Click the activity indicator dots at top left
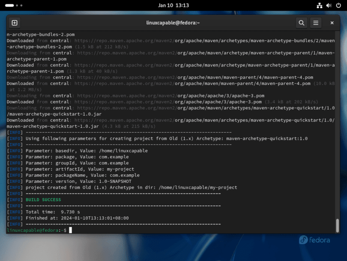347x261 pixels. 13,5
